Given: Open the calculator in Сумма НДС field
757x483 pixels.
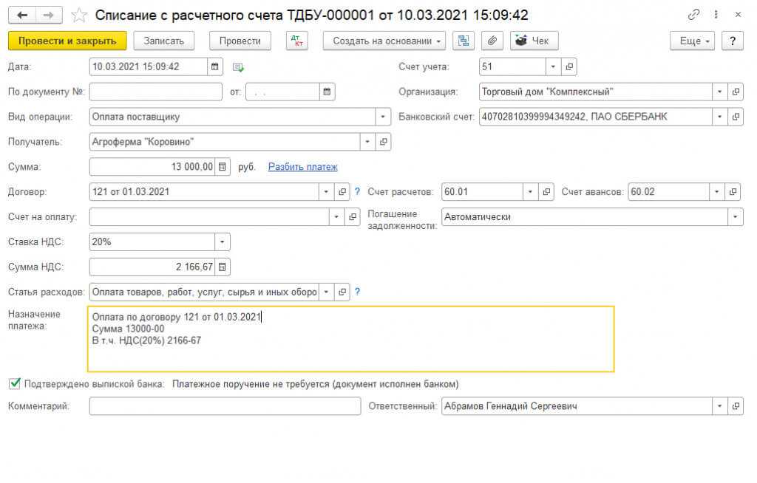Looking at the screenshot, I should (x=223, y=267).
